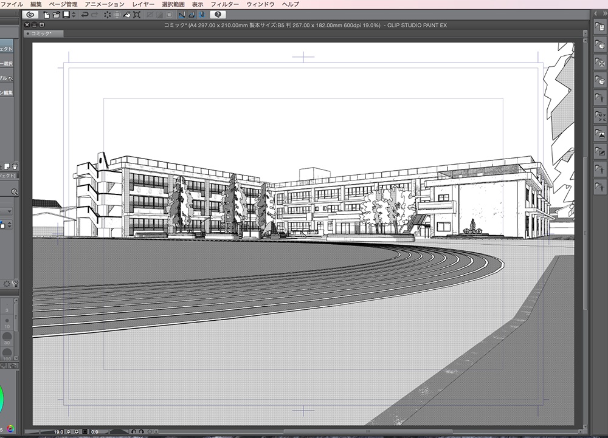The height and width of the screenshot is (438, 608).
Task: Open the アニメーション menu
Action: pyautogui.click(x=105, y=4)
